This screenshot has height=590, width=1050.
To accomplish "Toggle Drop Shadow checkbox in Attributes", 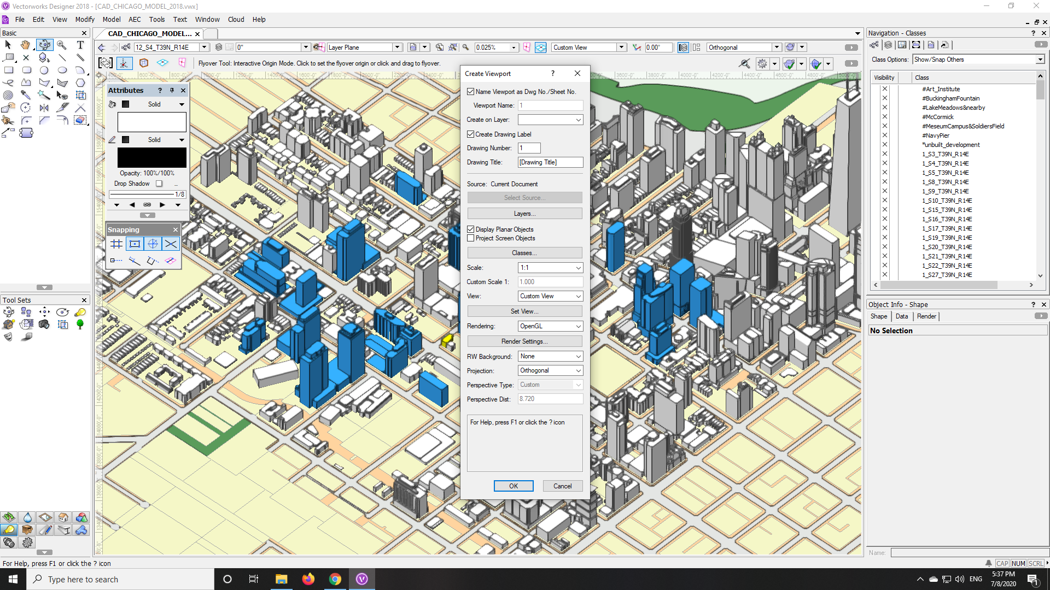I will coord(159,184).
